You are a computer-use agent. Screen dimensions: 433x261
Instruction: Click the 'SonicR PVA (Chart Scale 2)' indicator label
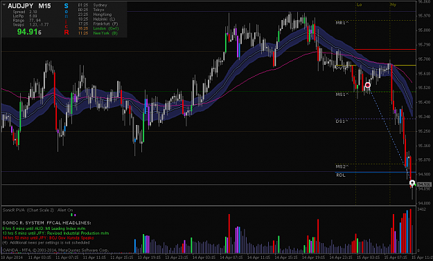click(28, 210)
